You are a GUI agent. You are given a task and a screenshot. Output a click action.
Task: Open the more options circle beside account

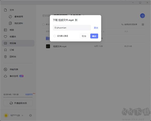click(30, 115)
